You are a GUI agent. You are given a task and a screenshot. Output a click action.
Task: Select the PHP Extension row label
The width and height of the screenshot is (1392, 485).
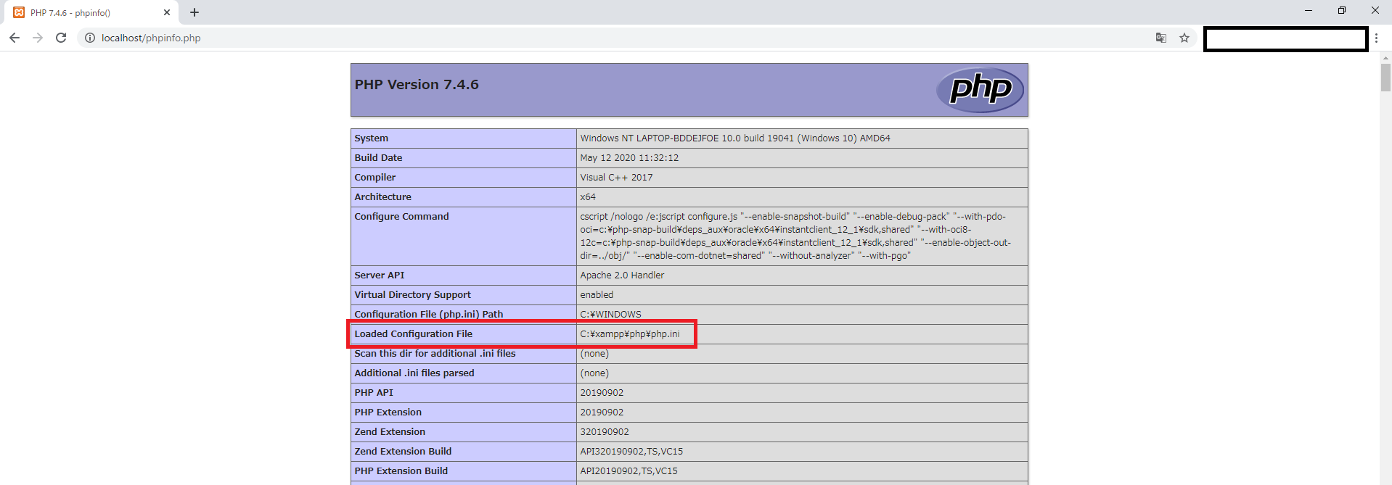click(x=388, y=413)
